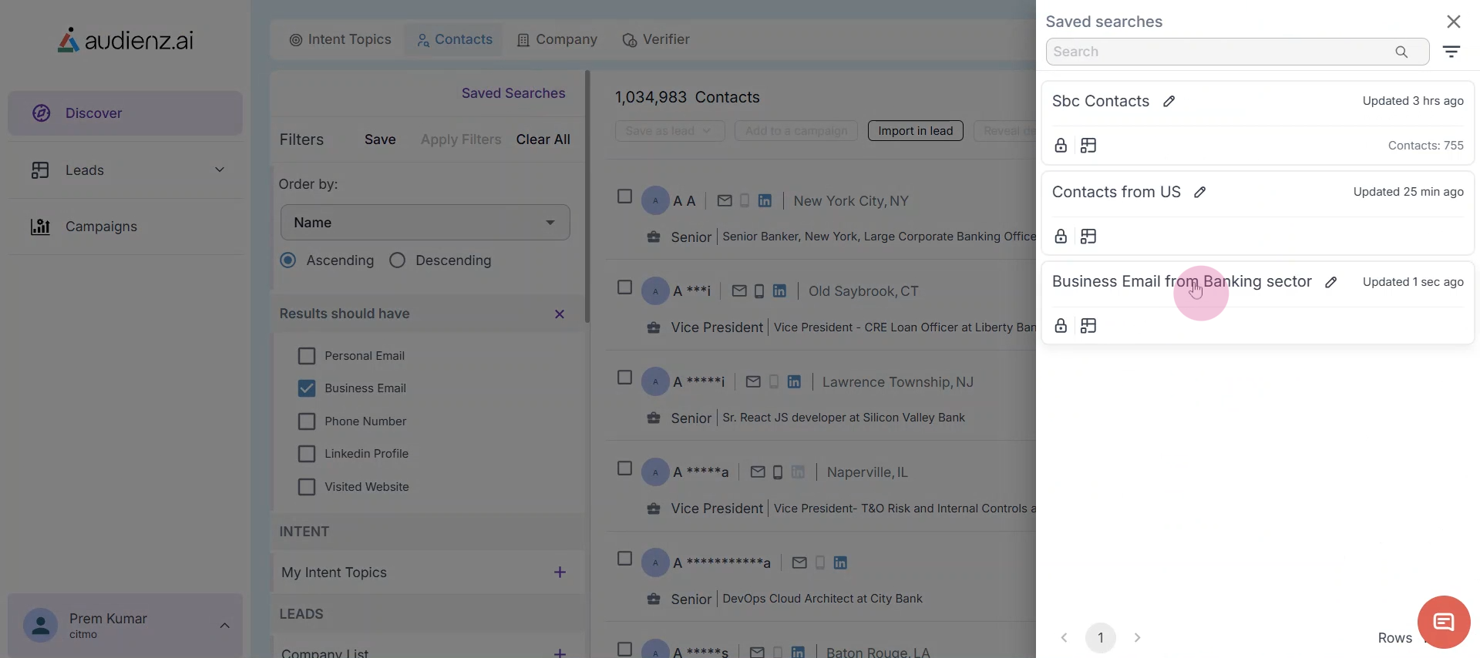Click the Saved searches search field

click(x=1222, y=52)
